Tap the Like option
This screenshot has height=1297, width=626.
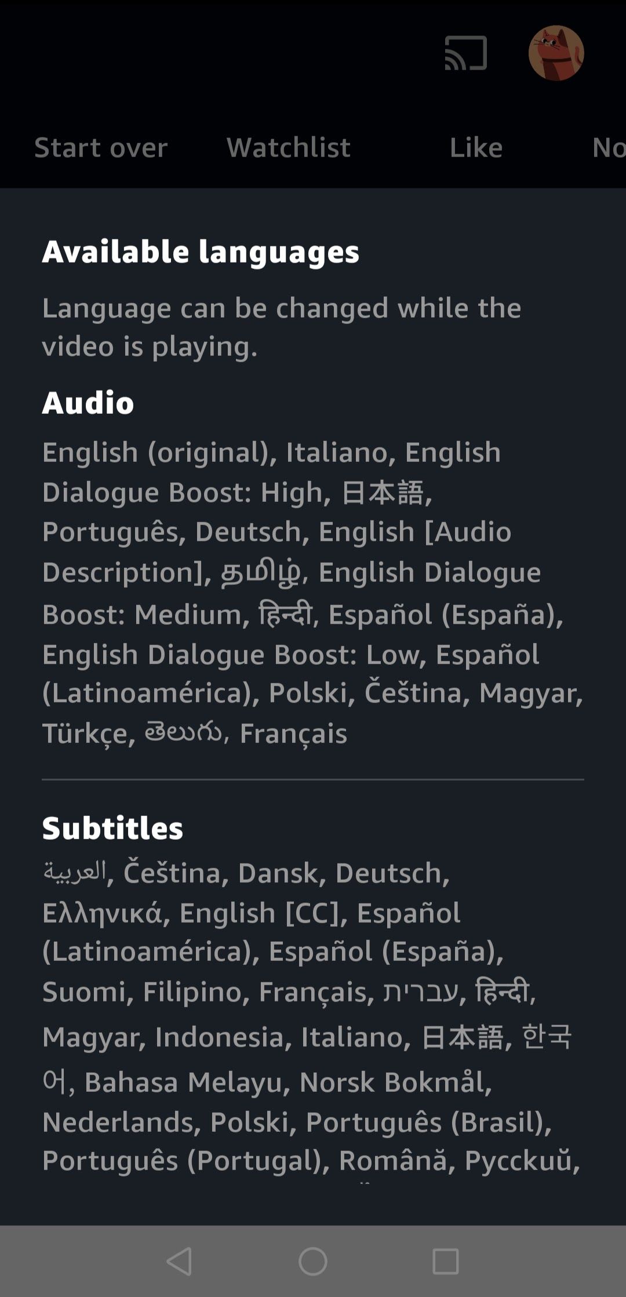pyautogui.click(x=476, y=148)
